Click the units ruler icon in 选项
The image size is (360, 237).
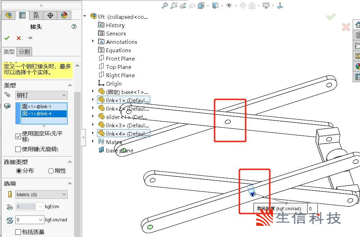click(x=10, y=194)
